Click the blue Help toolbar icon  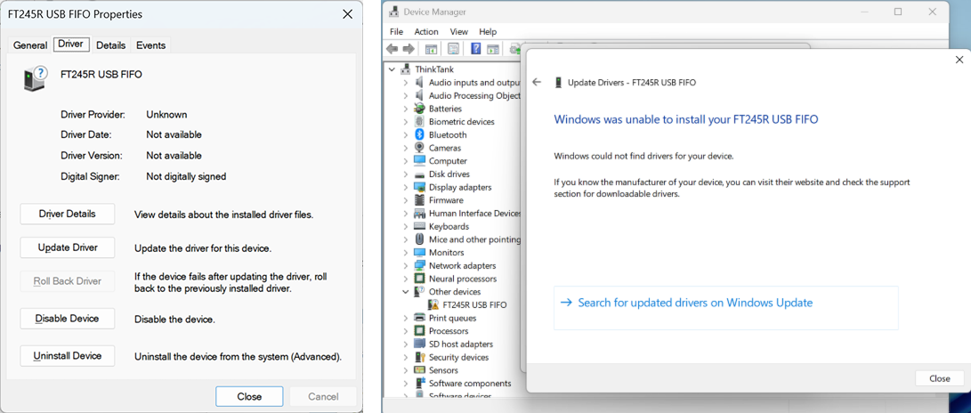coord(476,48)
